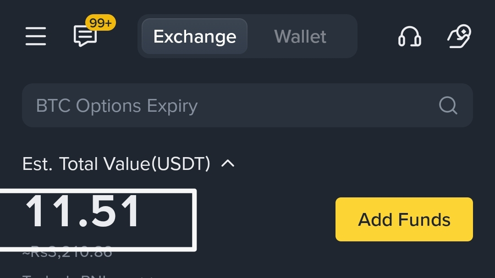
Task: Hide balance details via the up-arrow caret
Action: [x=228, y=164]
